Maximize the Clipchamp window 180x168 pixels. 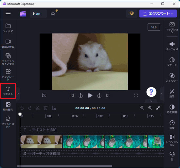(163, 4)
